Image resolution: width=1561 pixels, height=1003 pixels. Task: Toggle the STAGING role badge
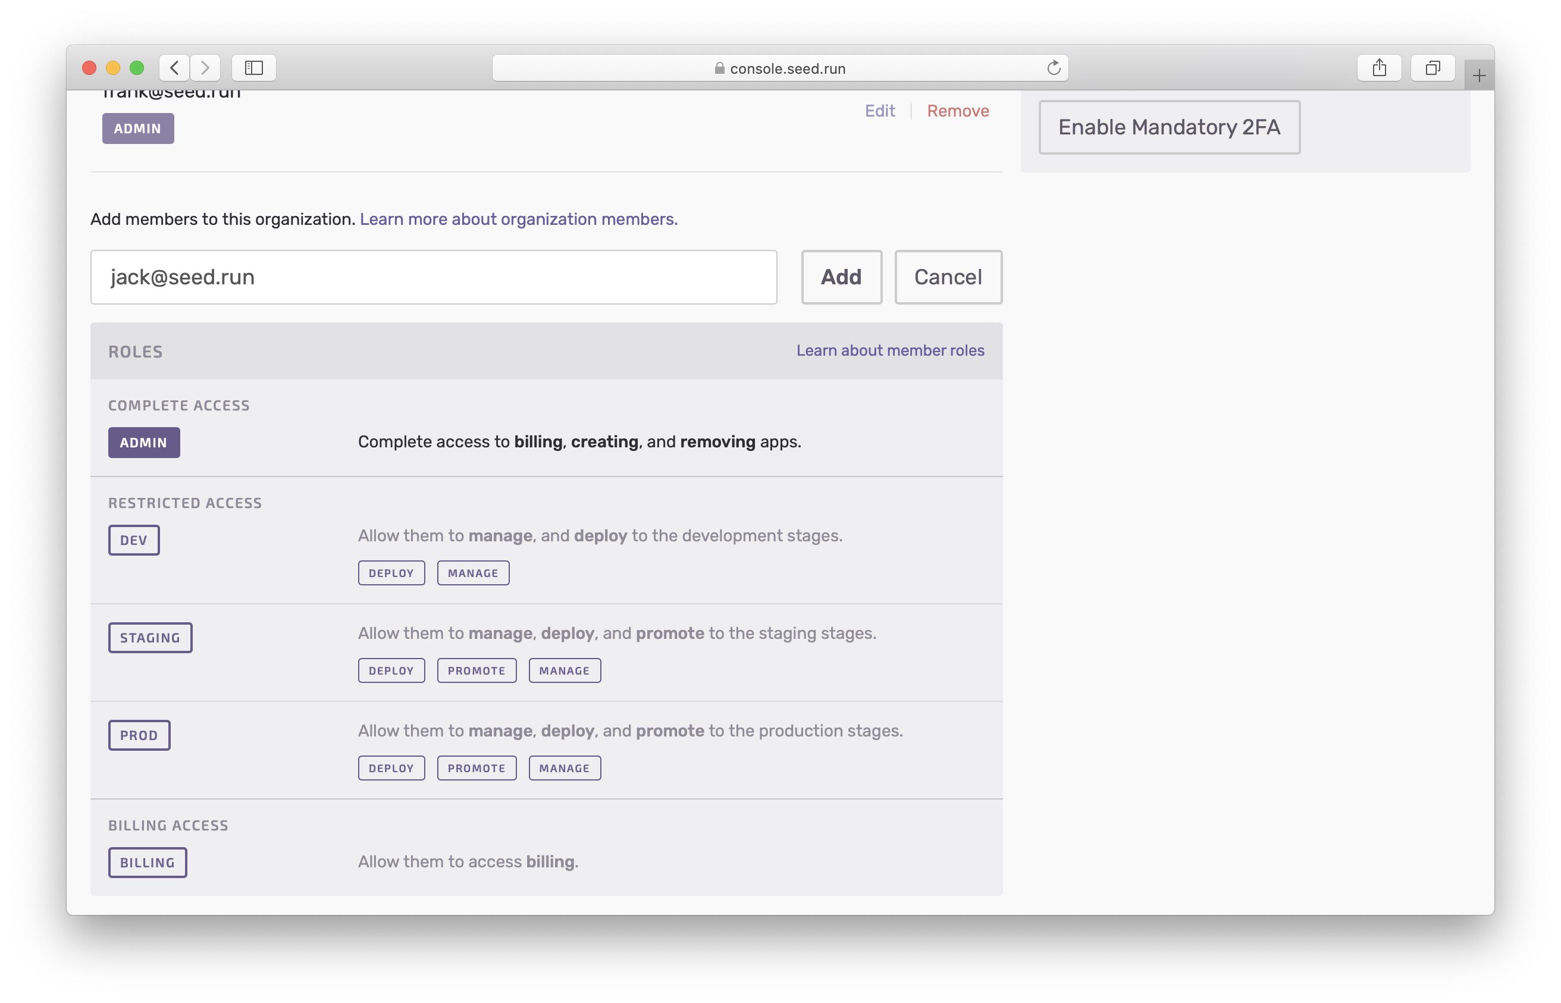[x=150, y=638]
